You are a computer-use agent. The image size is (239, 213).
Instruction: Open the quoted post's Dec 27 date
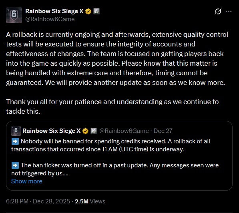click(x=163, y=131)
